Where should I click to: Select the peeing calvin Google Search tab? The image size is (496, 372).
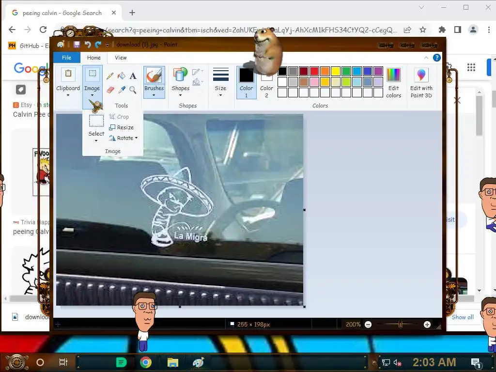click(x=62, y=13)
